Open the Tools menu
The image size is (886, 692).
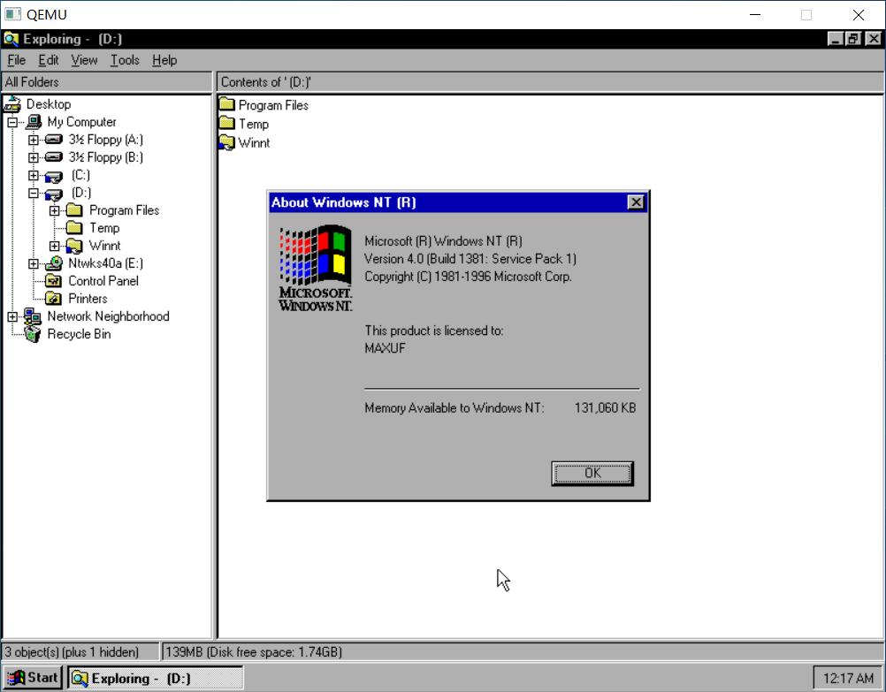pos(124,60)
